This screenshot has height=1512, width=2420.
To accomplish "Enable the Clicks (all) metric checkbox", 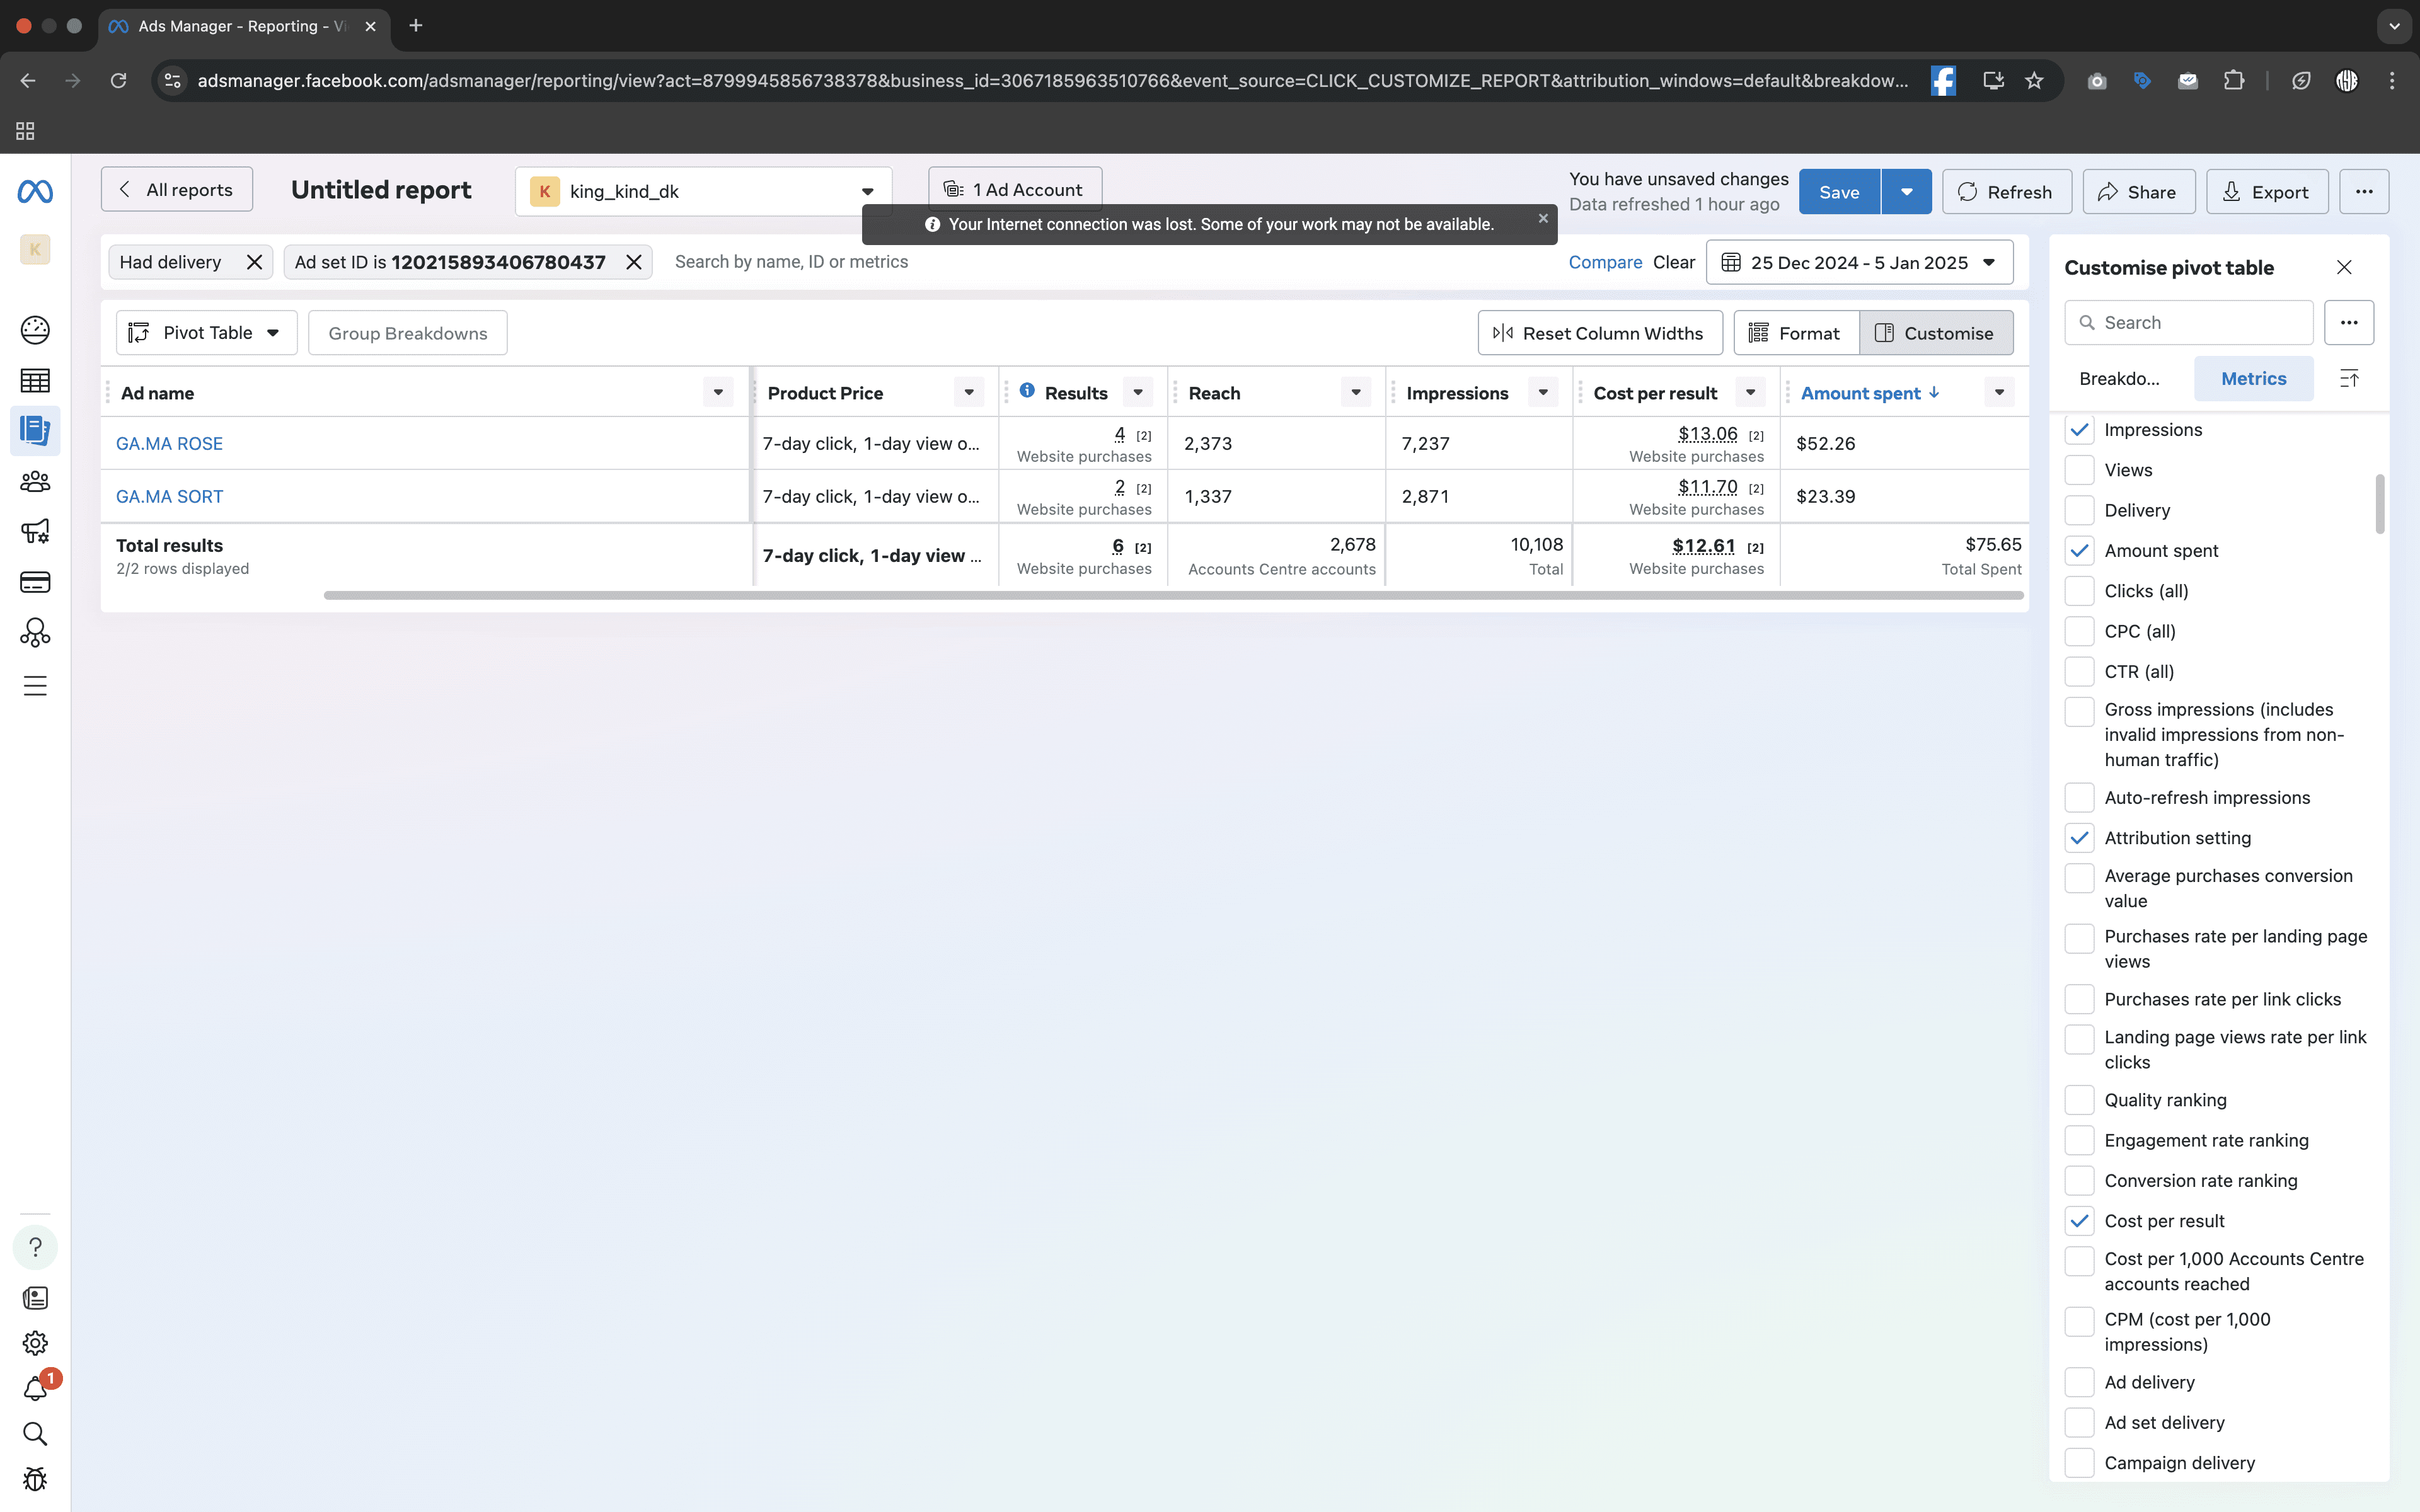I will click(x=2079, y=591).
